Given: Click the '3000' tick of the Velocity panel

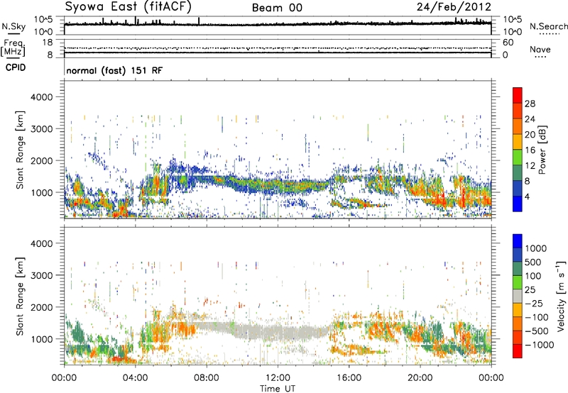Looking at the screenshot, I should [42, 275].
